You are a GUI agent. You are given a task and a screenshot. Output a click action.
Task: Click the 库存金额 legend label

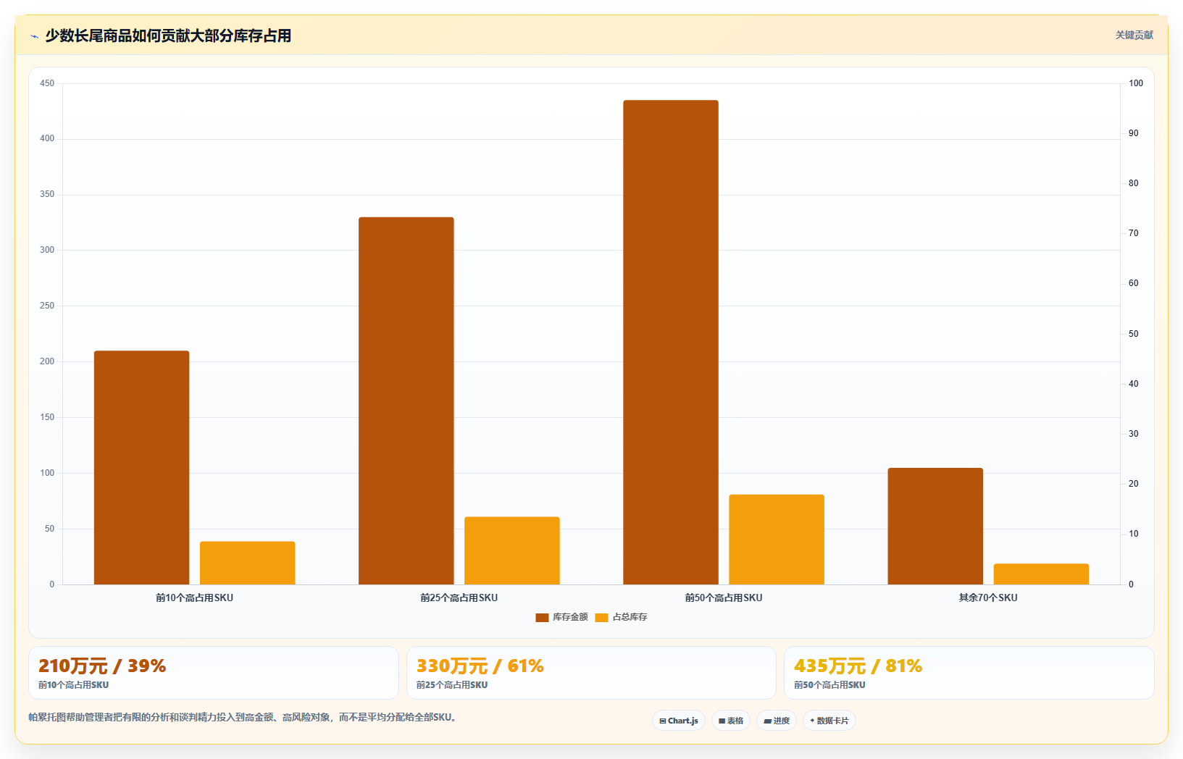point(570,617)
